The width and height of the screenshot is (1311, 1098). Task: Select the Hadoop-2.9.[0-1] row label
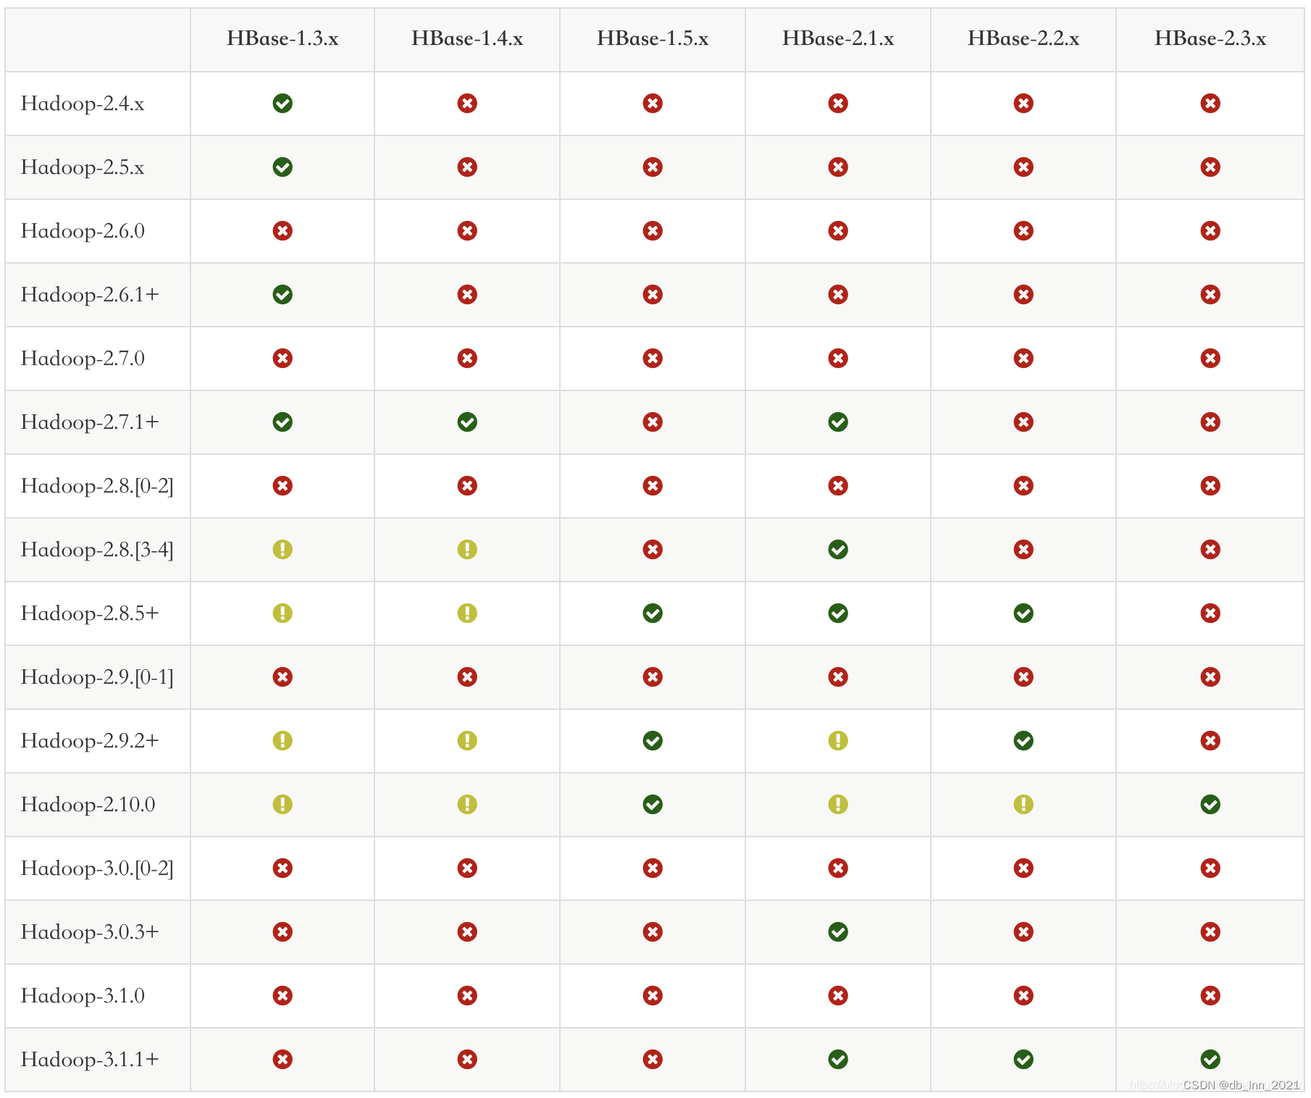click(x=97, y=677)
